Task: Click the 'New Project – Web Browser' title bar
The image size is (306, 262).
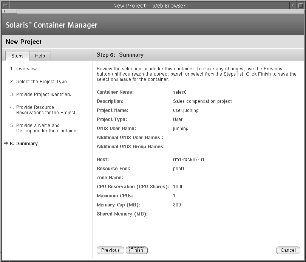Action: point(149,5)
